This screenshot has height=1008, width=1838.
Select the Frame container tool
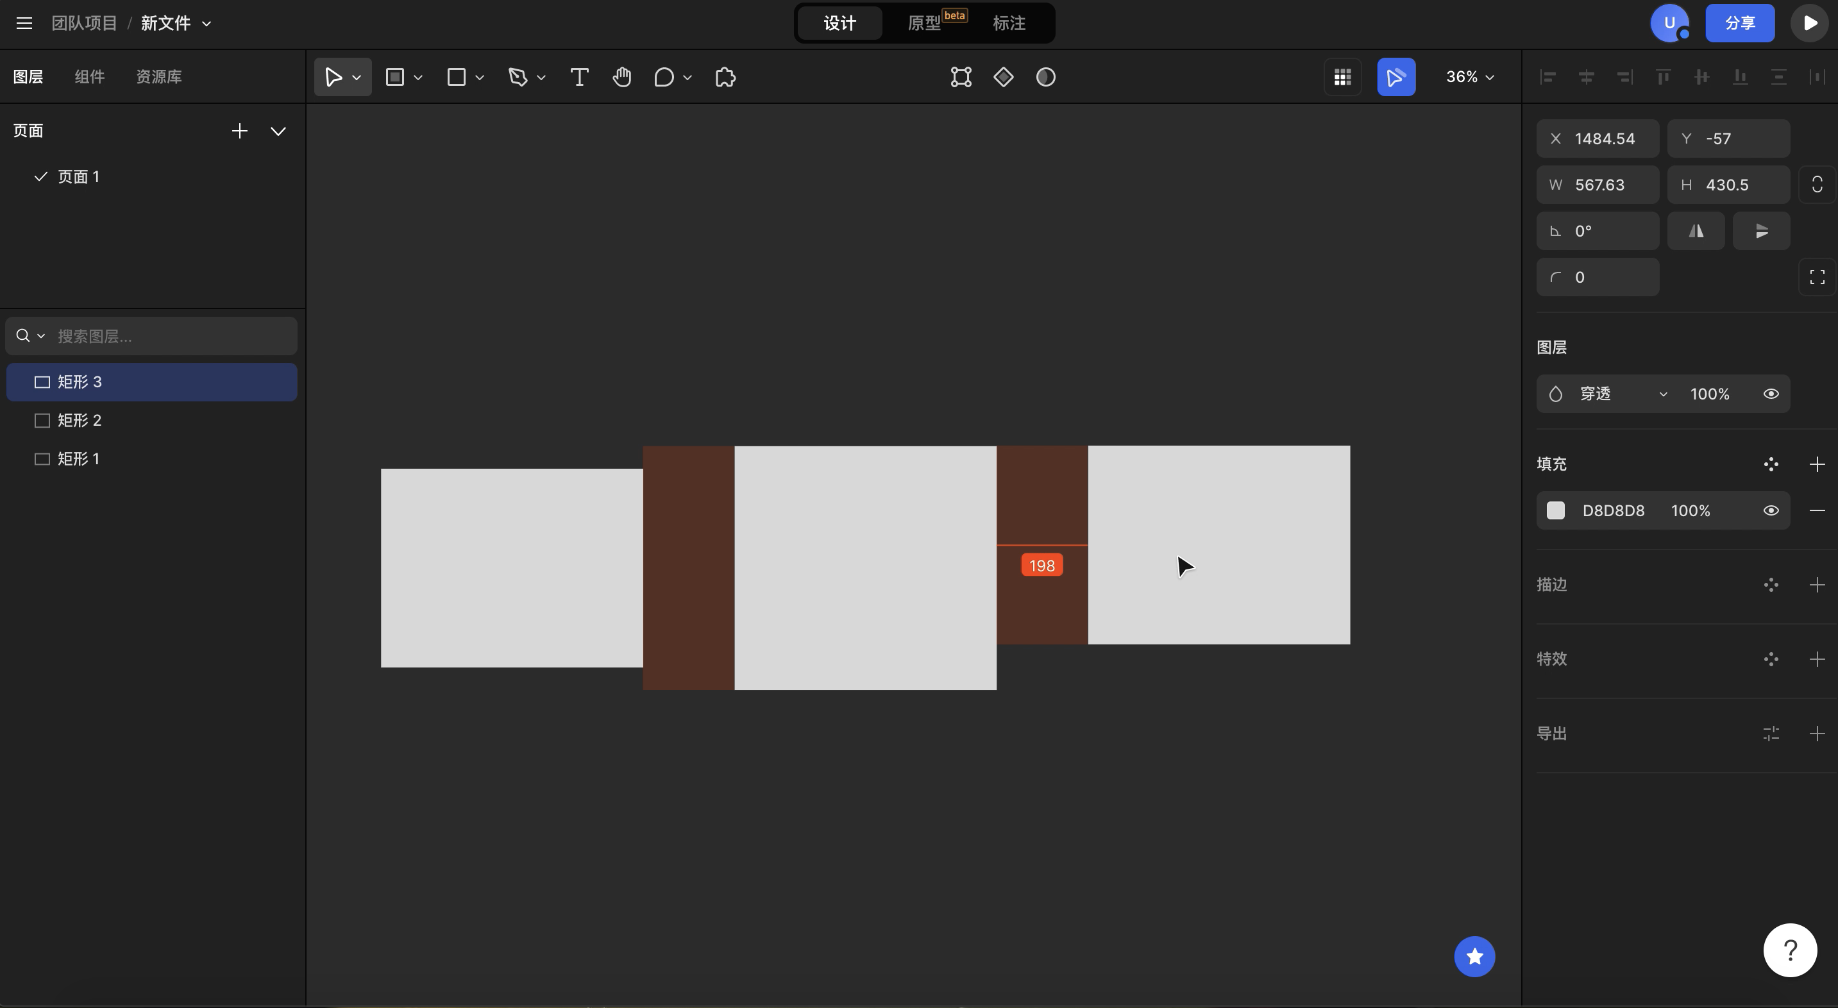click(x=394, y=77)
